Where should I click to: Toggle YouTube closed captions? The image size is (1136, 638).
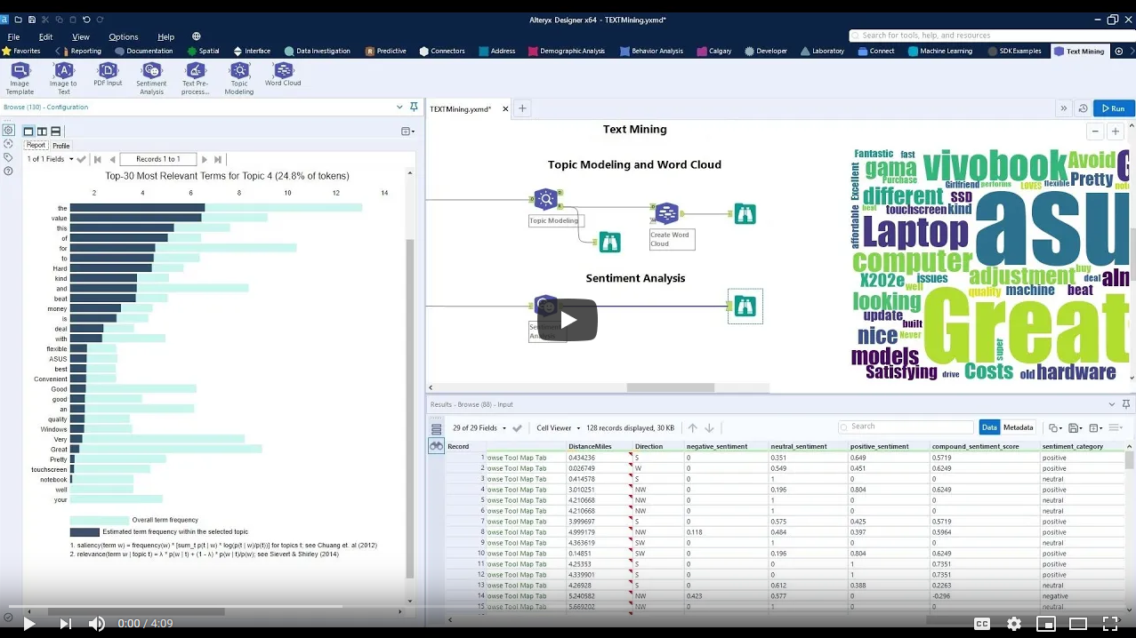982,624
